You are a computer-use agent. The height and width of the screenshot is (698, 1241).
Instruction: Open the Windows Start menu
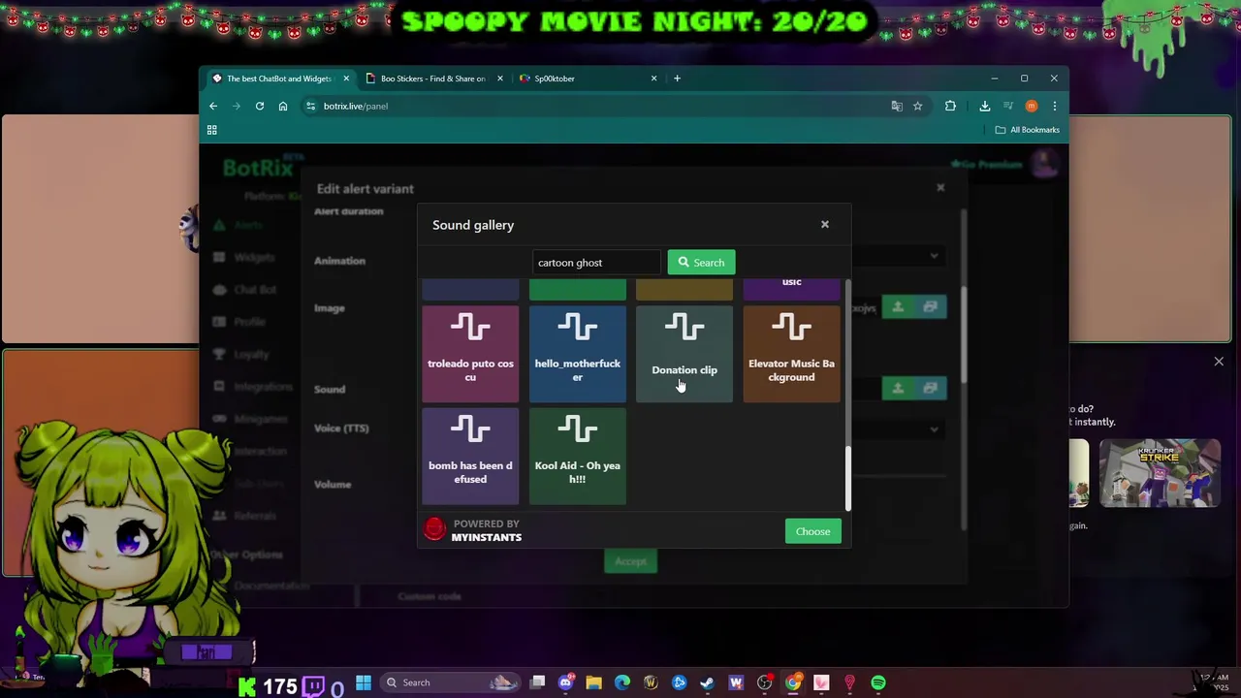tap(364, 682)
